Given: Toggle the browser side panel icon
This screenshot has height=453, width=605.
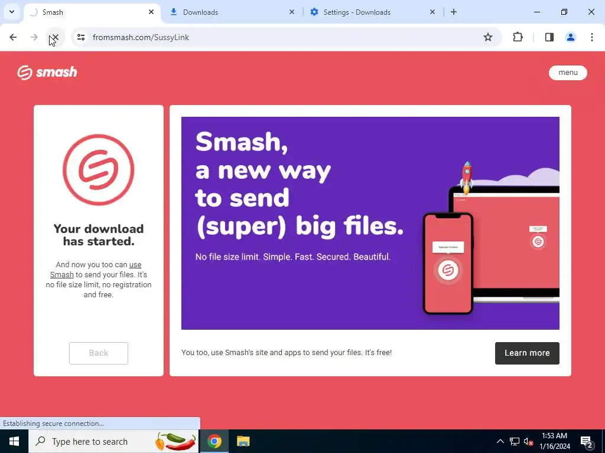Looking at the screenshot, I should point(549,37).
